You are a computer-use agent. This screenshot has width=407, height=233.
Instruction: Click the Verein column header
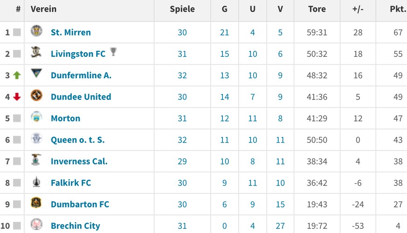pyautogui.click(x=44, y=9)
